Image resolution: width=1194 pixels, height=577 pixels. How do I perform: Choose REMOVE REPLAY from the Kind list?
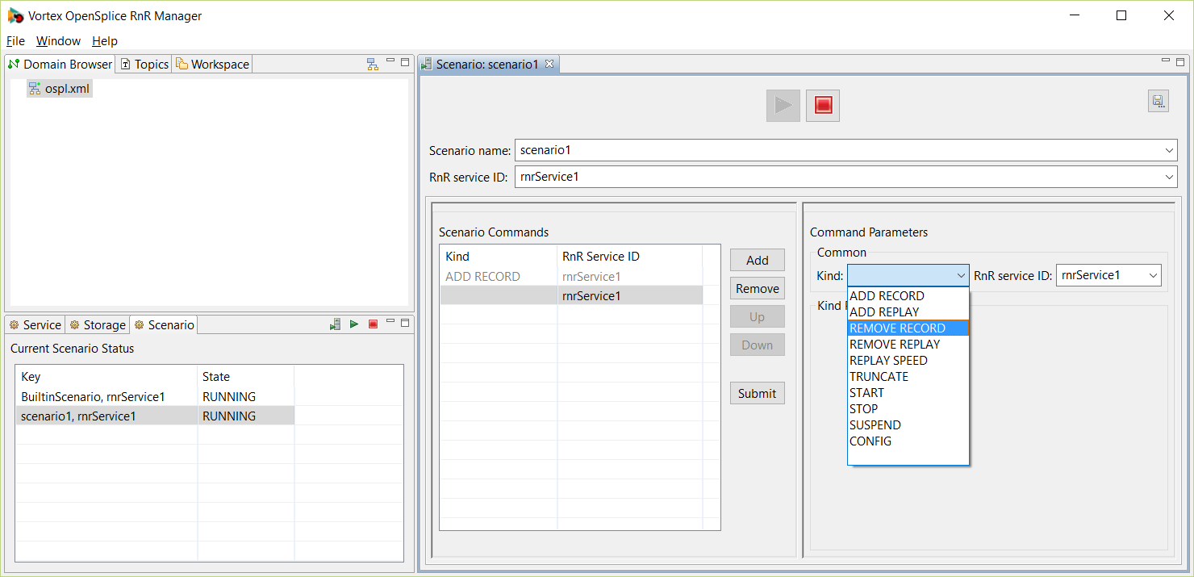pos(908,344)
